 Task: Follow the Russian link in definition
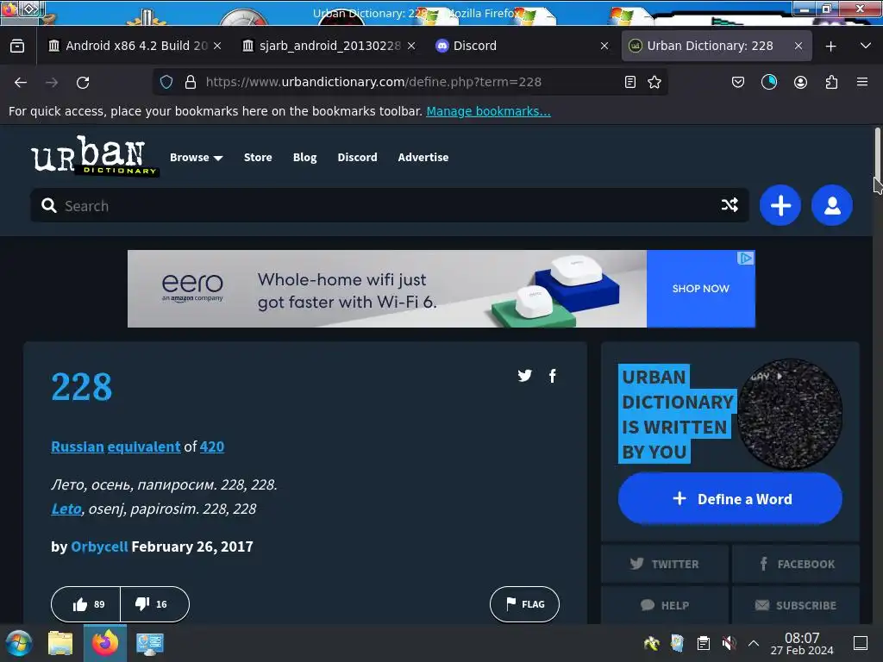[x=78, y=447]
